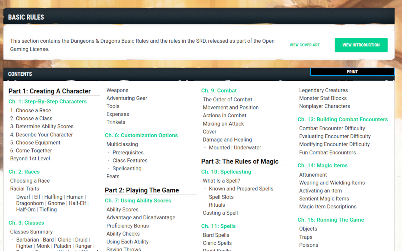This screenshot has width=402, height=251.
Task: Go to Making an Attack section
Action: (x=223, y=124)
